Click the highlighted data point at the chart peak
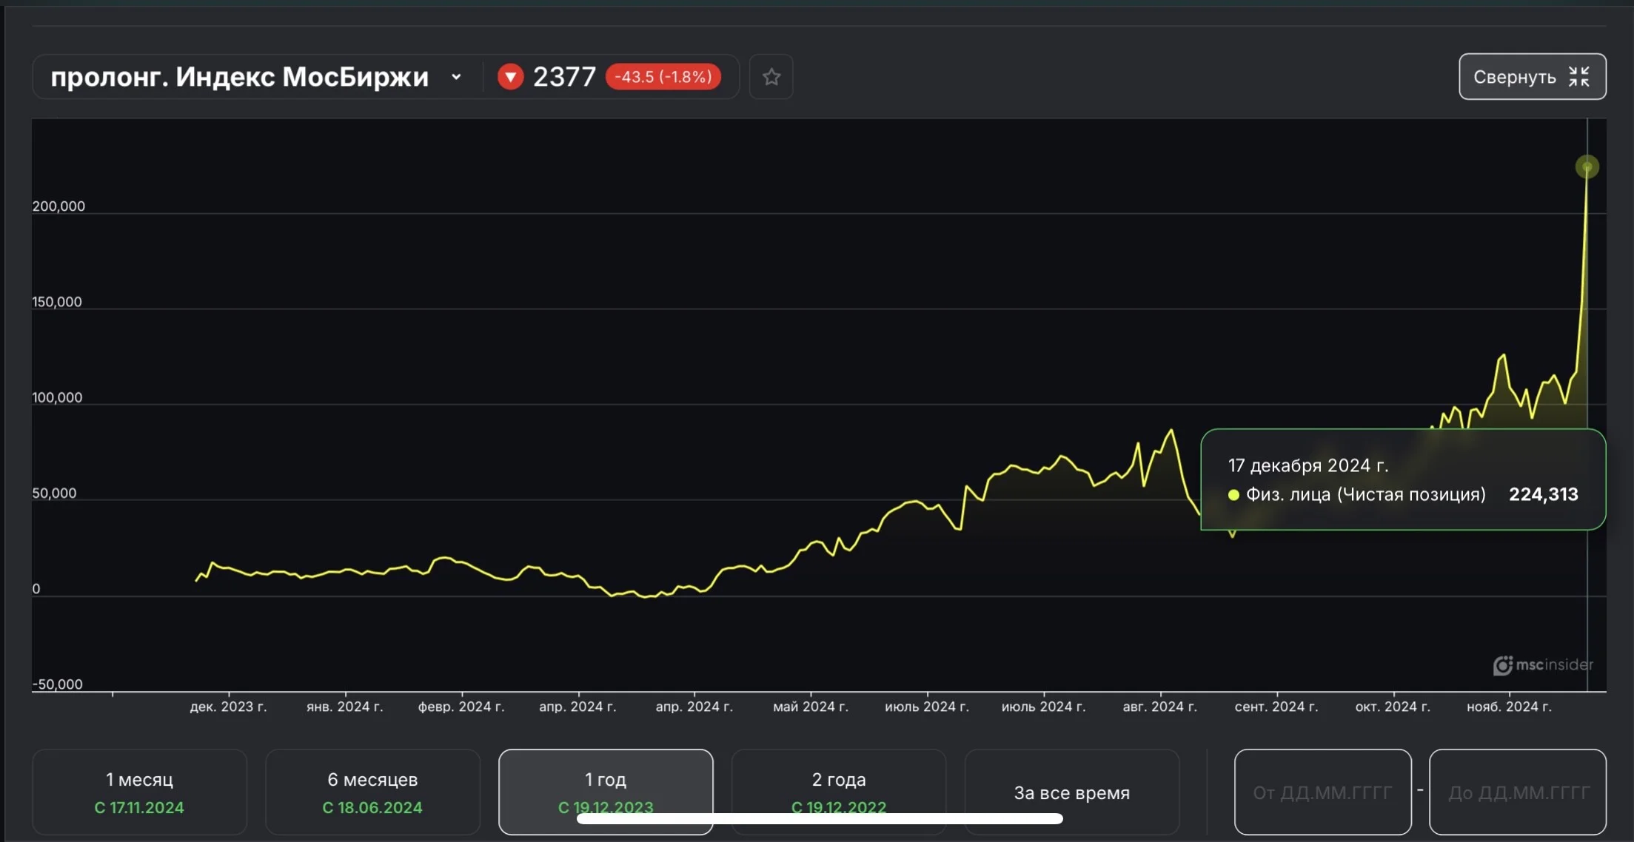 1587,167
